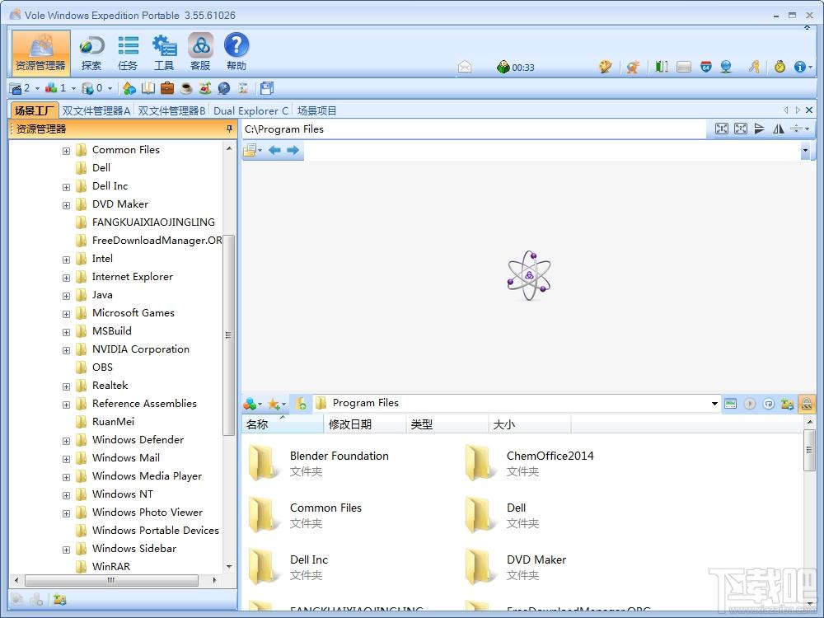Click the green book columns icon
Viewport: 824px width, 618px height.
click(x=662, y=67)
